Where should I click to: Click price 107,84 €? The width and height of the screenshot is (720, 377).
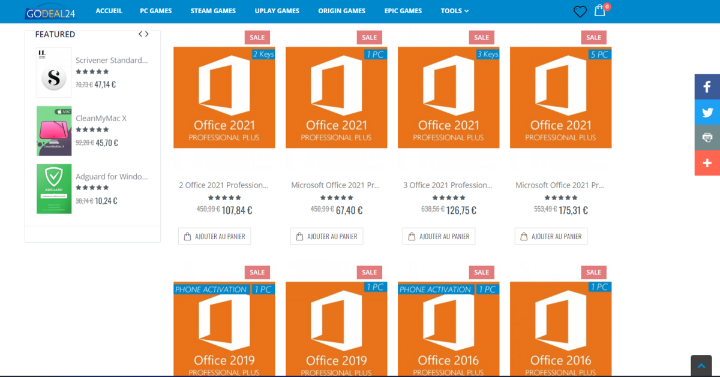pyautogui.click(x=237, y=210)
